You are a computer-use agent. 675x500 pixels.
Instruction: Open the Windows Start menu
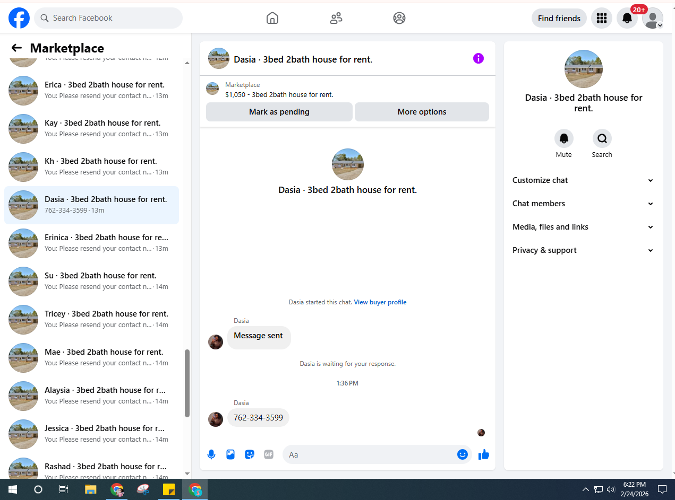(13, 489)
